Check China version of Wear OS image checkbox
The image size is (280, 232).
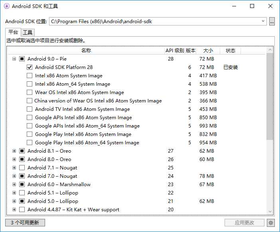[x=30, y=101]
